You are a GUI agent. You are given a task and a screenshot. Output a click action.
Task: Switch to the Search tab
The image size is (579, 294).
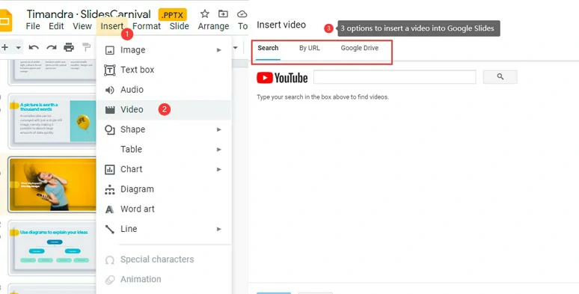(268, 48)
